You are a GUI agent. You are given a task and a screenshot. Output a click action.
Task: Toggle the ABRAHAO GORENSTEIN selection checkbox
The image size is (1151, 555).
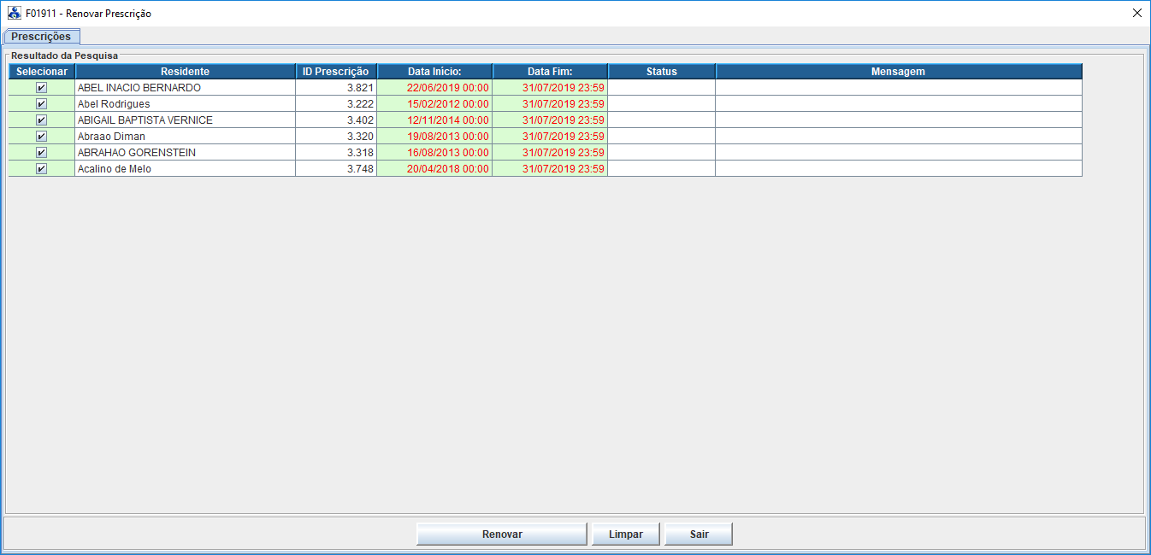[41, 153]
